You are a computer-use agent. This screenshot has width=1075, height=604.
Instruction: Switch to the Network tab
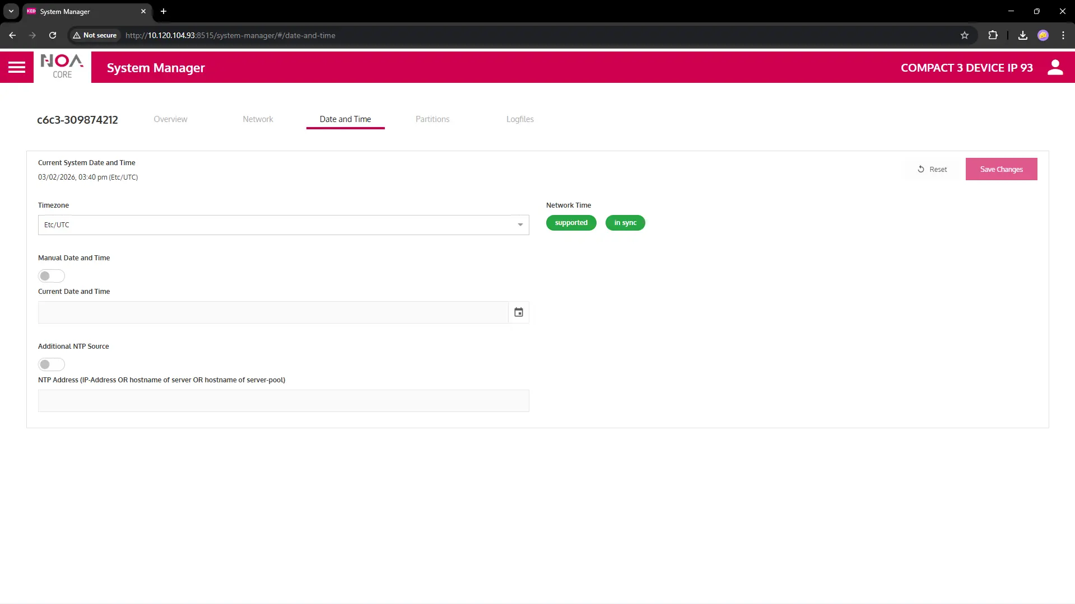[258, 119]
